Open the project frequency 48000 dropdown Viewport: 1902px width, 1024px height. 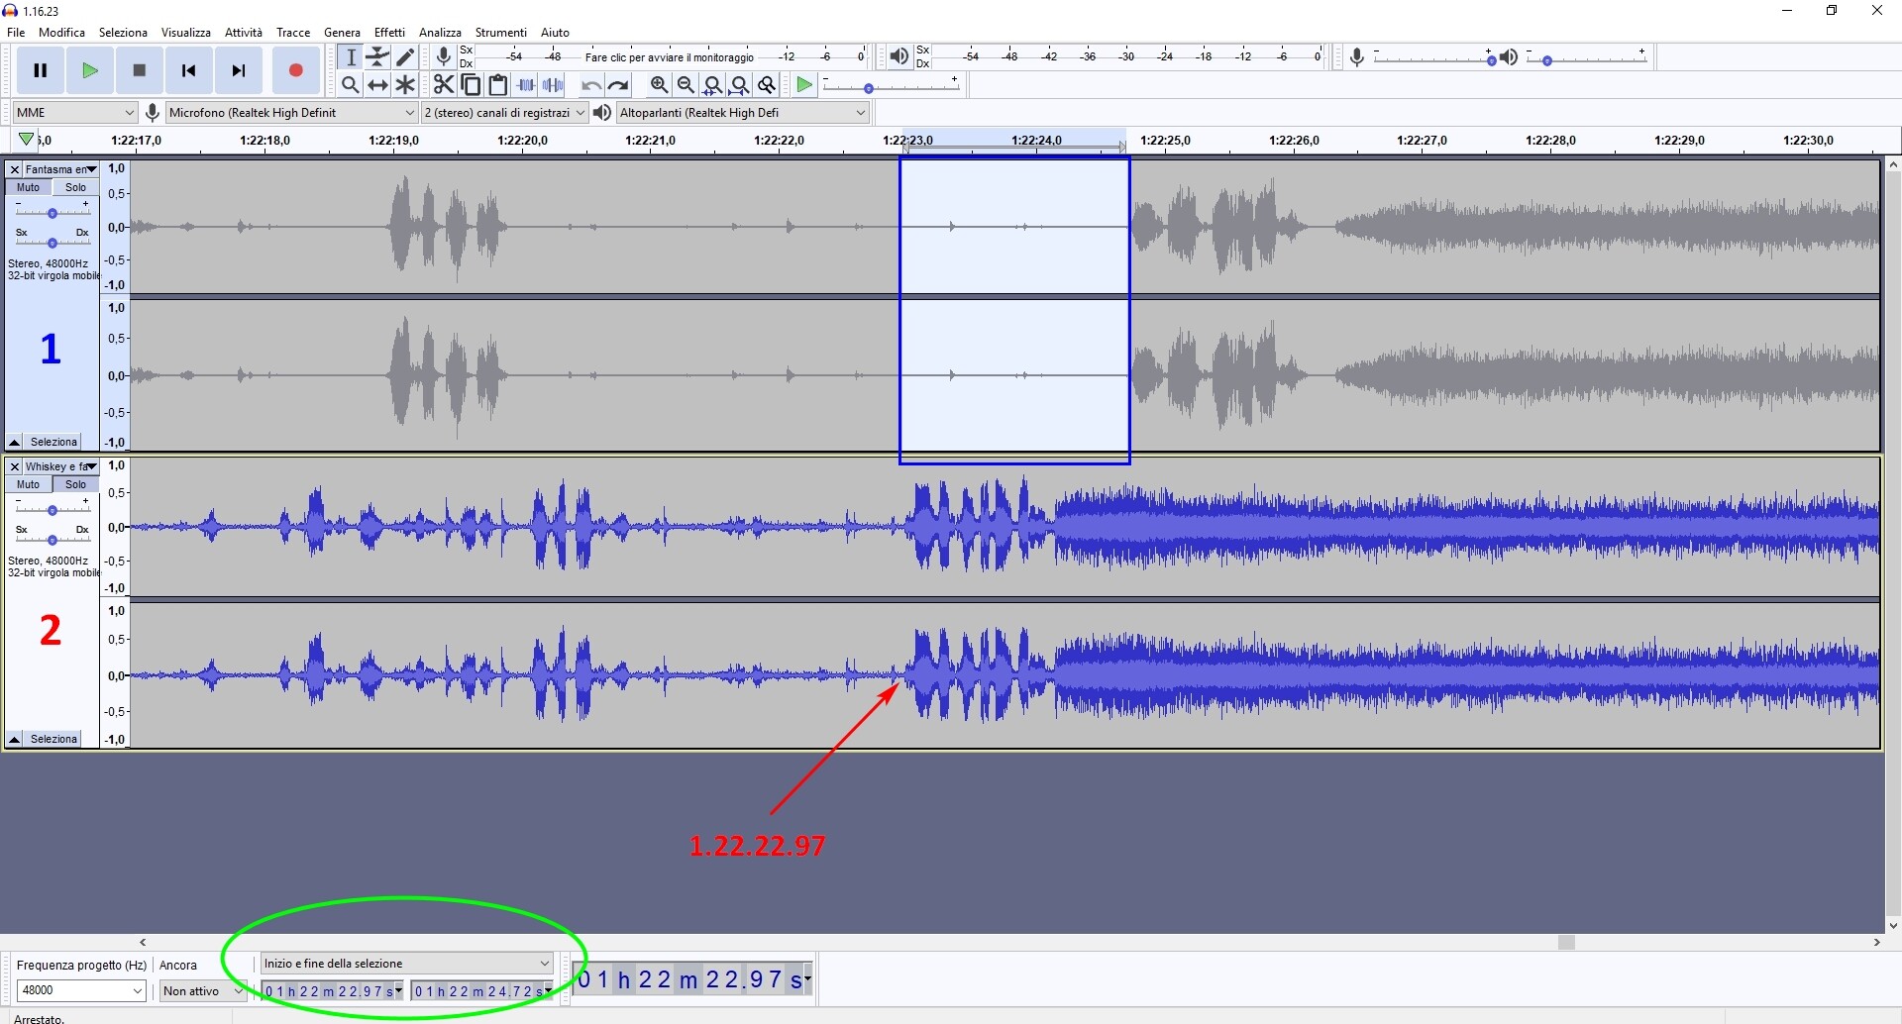81,990
